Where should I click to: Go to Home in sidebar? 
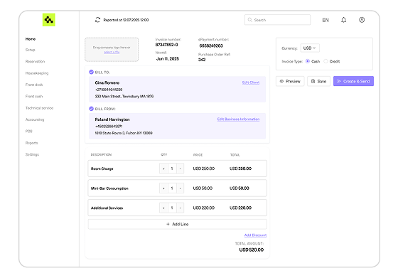click(31, 39)
